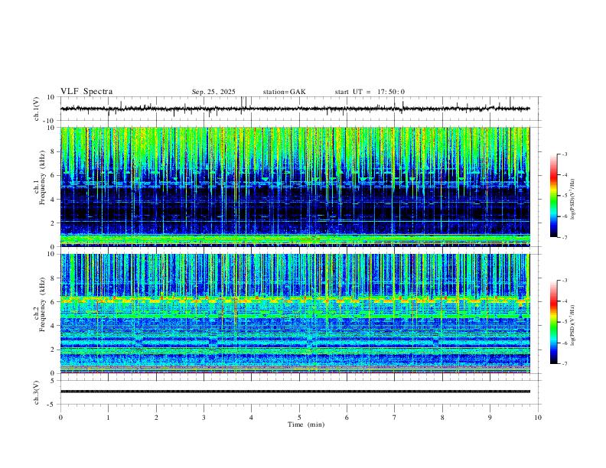The width and height of the screenshot is (606, 468).
Task: Click the time axis tick label "5"
Action: 299,418
